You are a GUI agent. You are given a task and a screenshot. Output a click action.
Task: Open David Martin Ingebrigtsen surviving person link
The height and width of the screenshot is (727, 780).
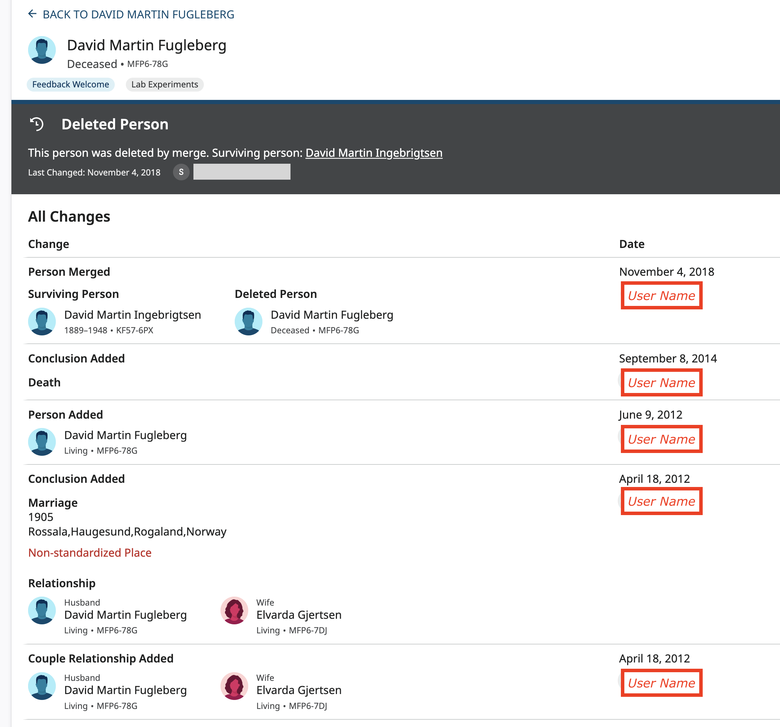(x=373, y=153)
